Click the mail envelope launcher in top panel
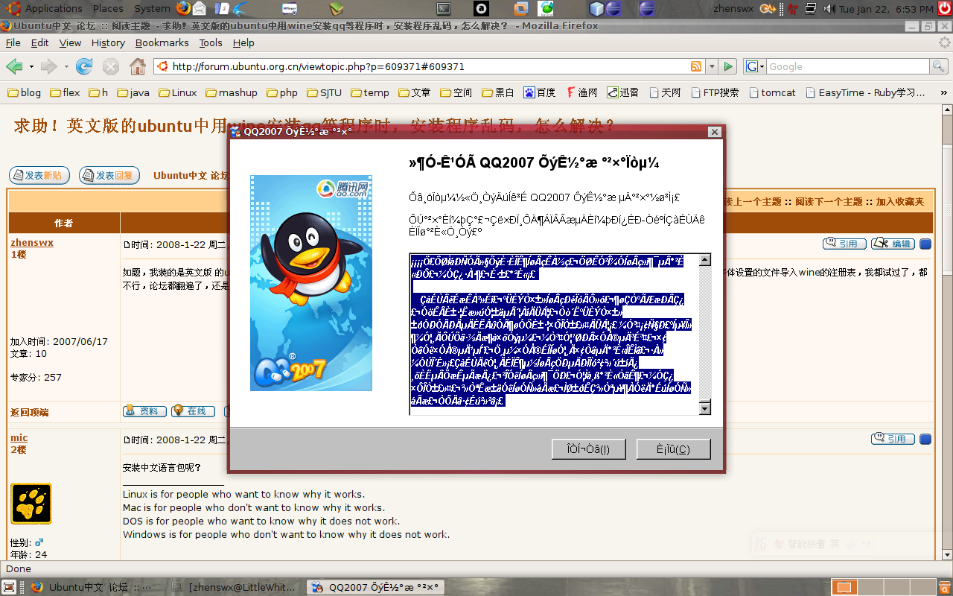This screenshot has width=953, height=596. 200,9
